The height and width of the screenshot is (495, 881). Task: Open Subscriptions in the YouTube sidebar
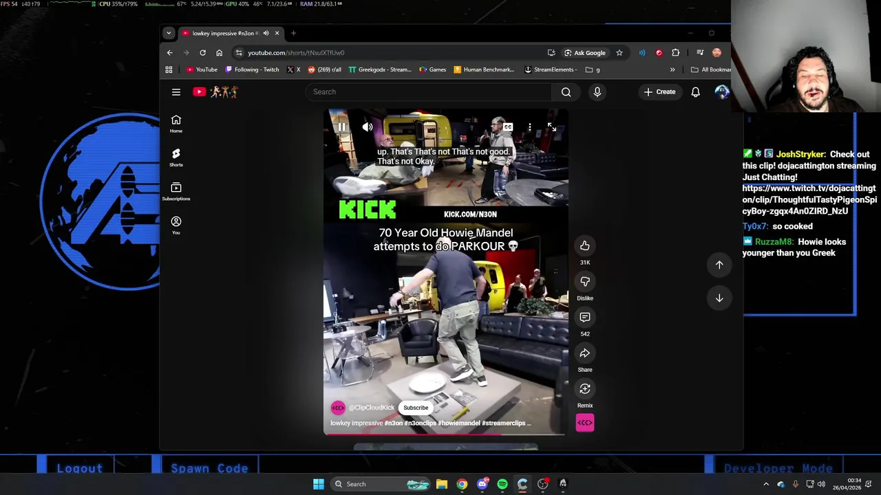(x=176, y=192)
